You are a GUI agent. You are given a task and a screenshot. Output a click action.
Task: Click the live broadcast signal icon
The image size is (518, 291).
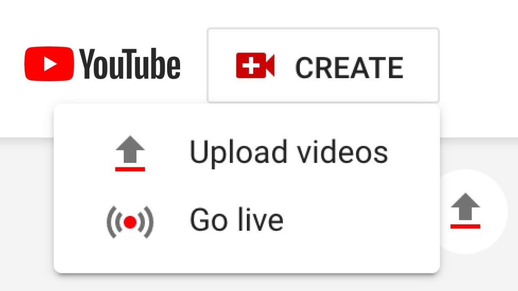(130, 222)
